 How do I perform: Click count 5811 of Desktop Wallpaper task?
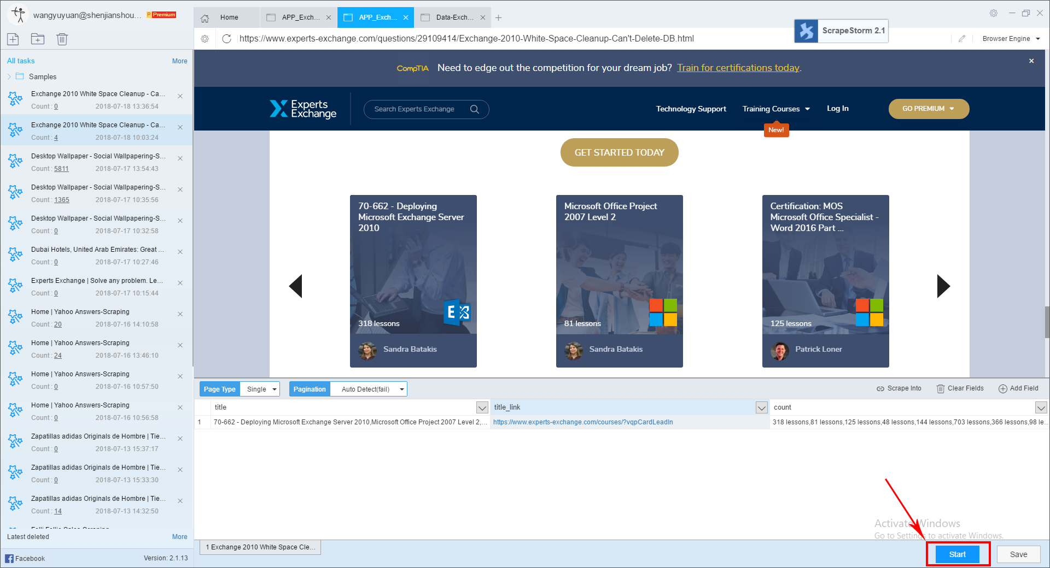point(61,169)
